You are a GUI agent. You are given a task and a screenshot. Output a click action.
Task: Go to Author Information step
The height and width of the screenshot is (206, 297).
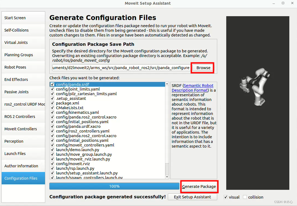23,166
